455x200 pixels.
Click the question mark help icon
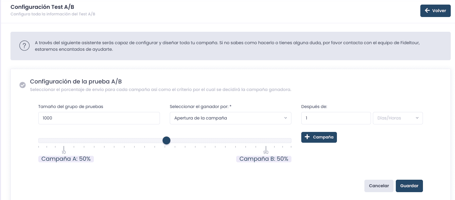(25, 46)
